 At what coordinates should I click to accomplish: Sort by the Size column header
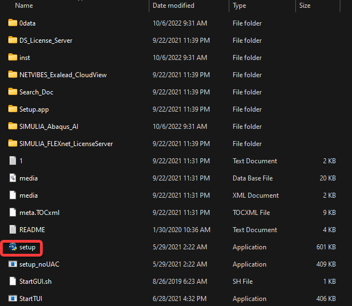coord(305,6)
